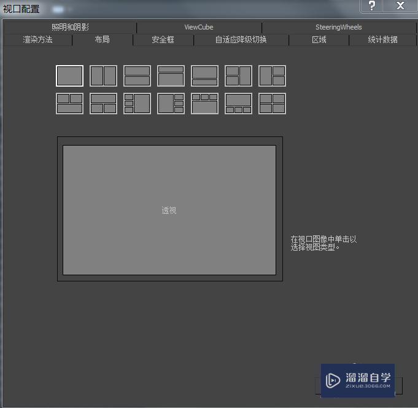418x408 pixels.
Task: Open the 安全框 tab
Action: (x=163, y=40)
